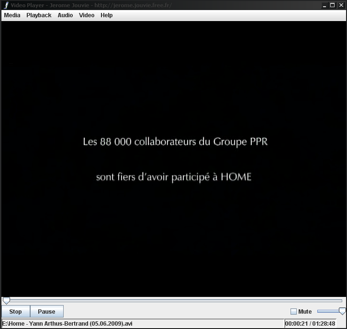Open the Playback menu
The height and width of the screenshot is (329, 347).
tap(39, 15)
